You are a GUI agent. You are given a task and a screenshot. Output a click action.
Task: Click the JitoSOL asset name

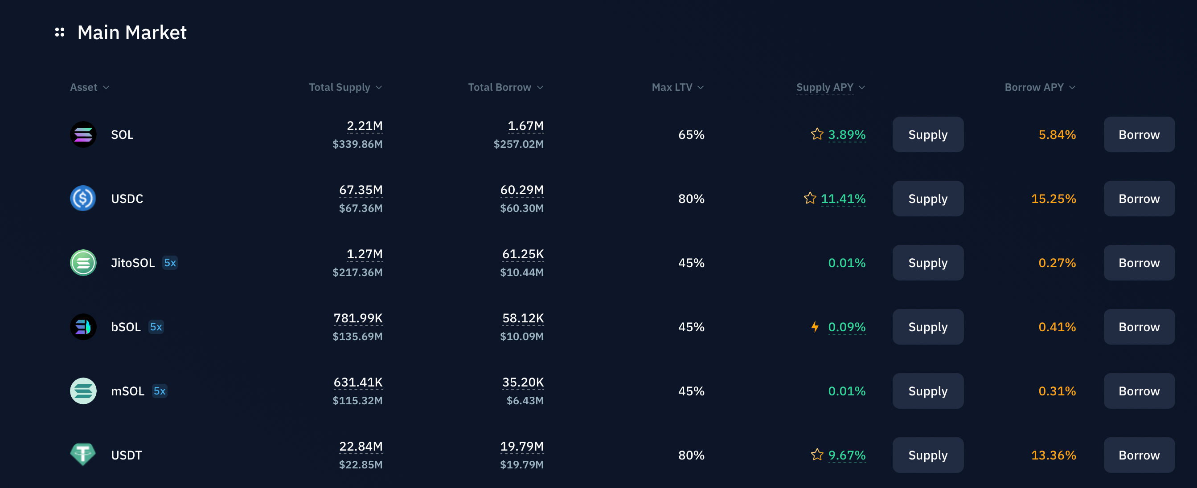(x=133, y=263)
